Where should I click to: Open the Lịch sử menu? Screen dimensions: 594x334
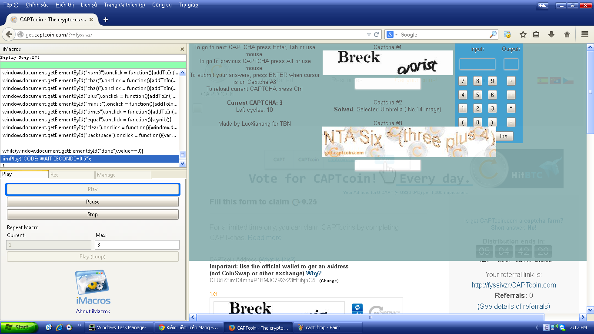(x=89, y=5)
